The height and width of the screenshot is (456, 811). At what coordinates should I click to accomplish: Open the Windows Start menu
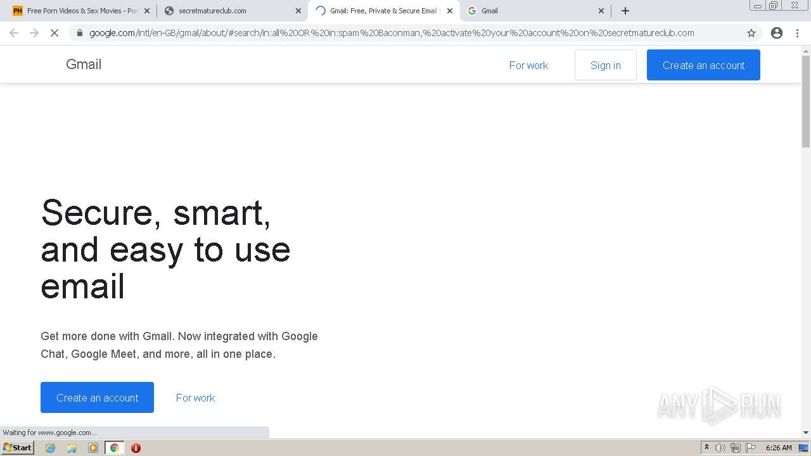click(18, 448)
